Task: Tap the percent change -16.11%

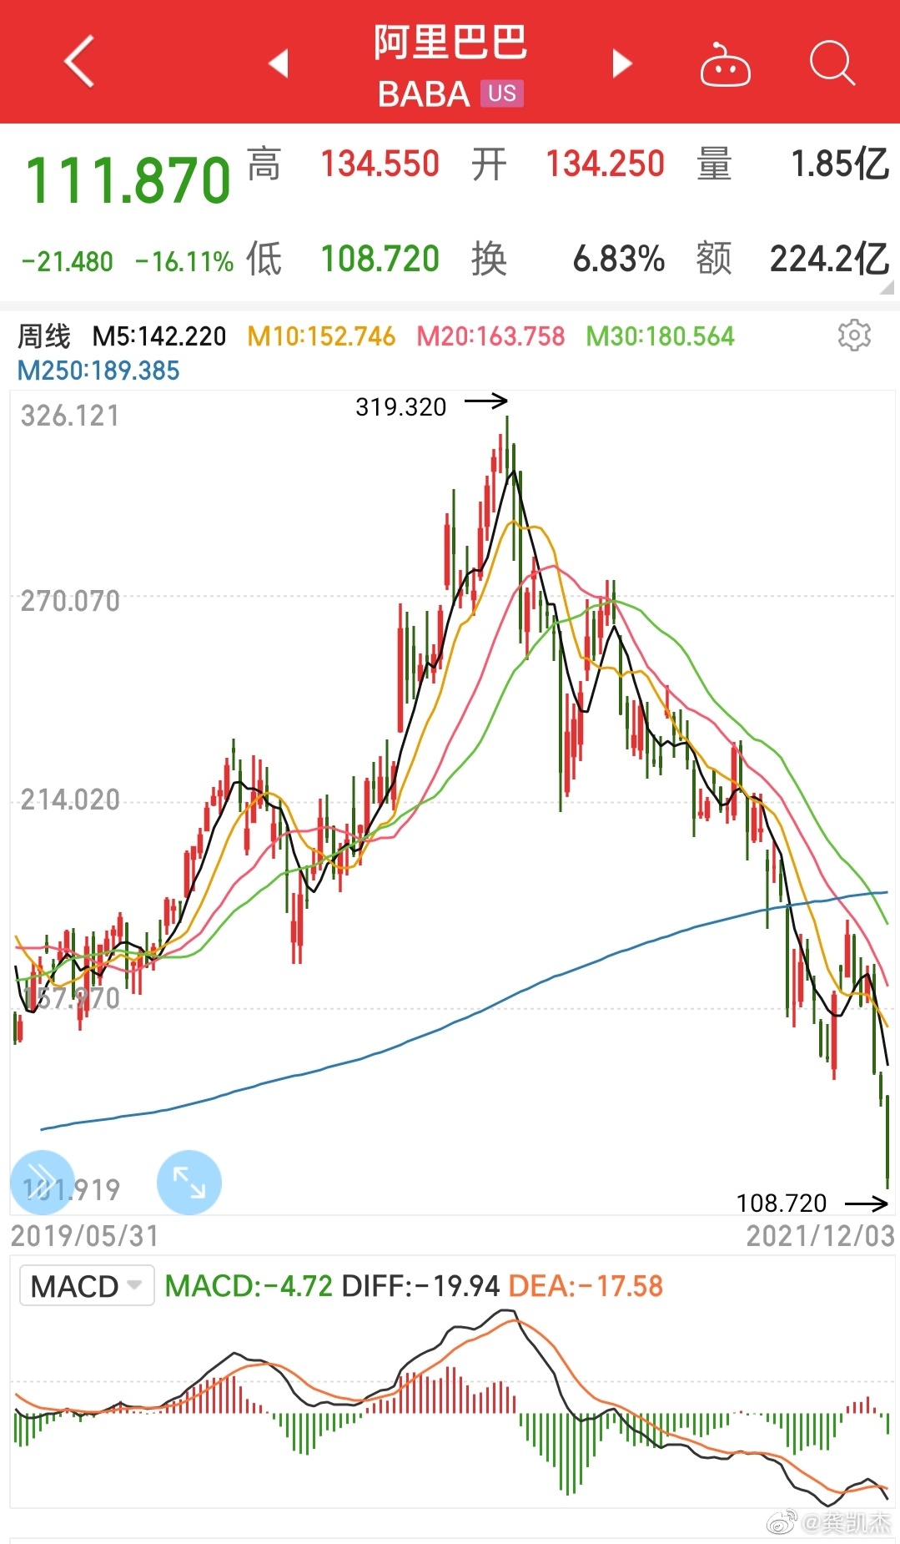Action: (x=184, y=262)
